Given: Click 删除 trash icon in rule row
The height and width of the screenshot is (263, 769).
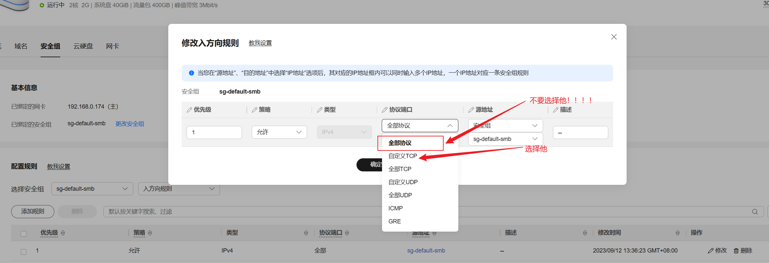Looking at the screenshot, I should [x=736, y=251].
